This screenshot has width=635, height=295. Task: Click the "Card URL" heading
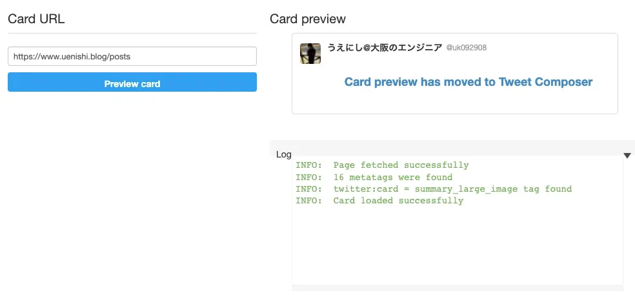click(36, 19)
